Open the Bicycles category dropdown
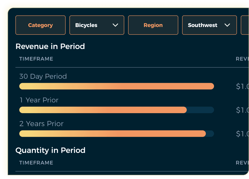 click(x=96, y=25)
